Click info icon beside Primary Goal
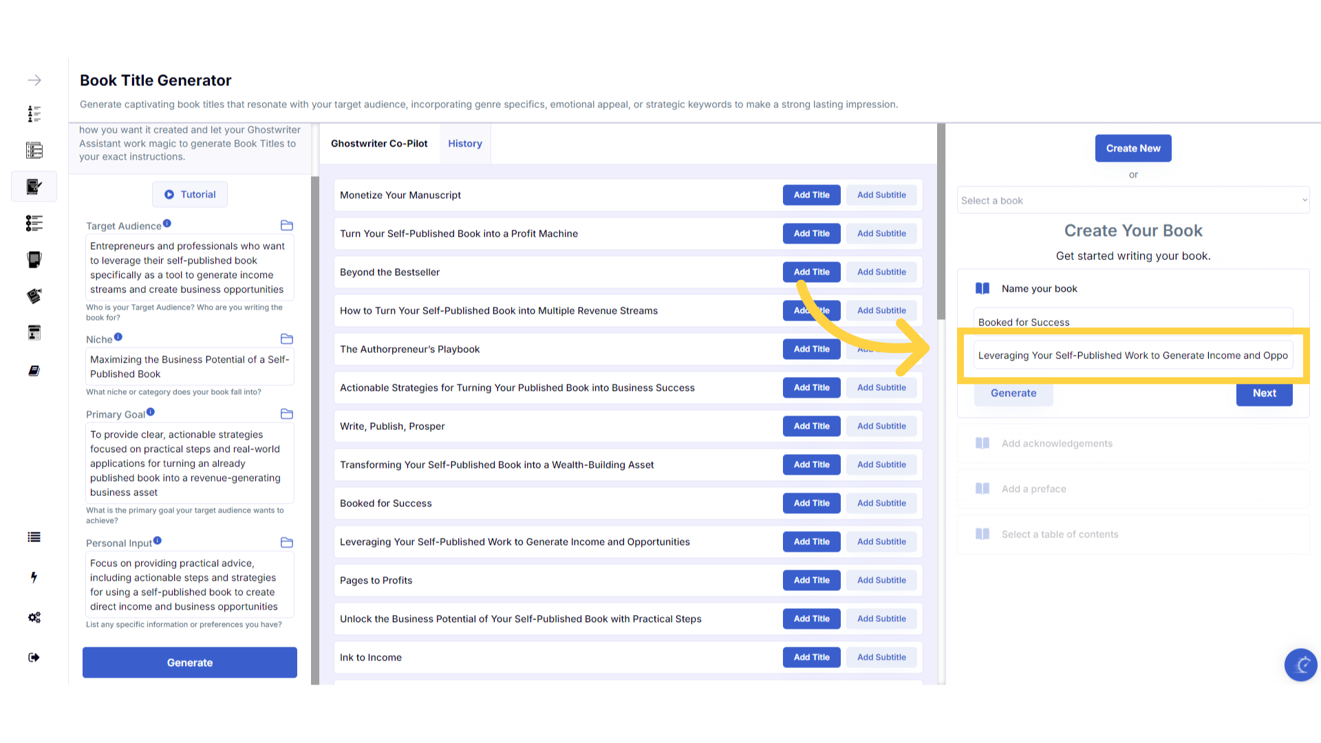 click(x=151, y=412)
